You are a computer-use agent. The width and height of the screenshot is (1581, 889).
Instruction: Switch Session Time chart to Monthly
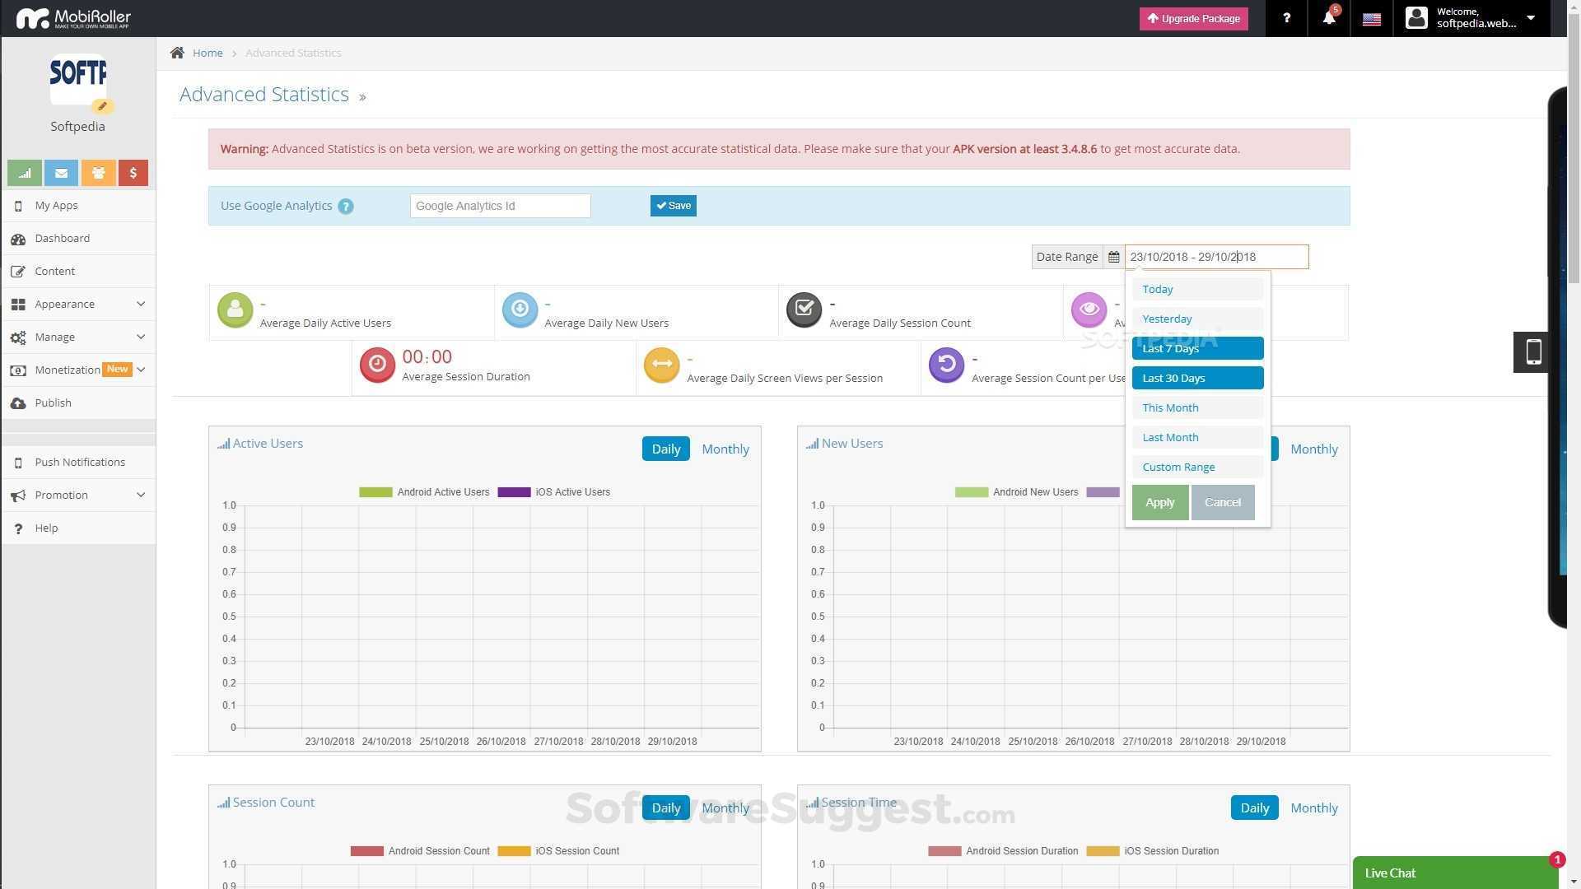tap(1313, 808)
